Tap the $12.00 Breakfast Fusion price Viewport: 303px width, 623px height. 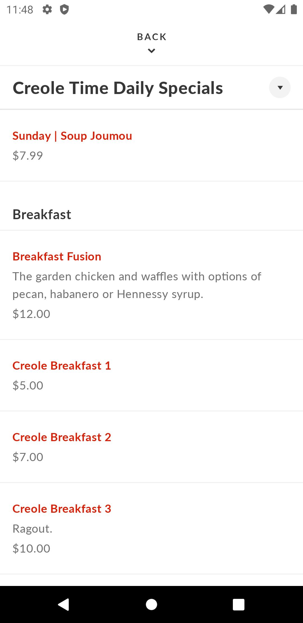(31, 314)
